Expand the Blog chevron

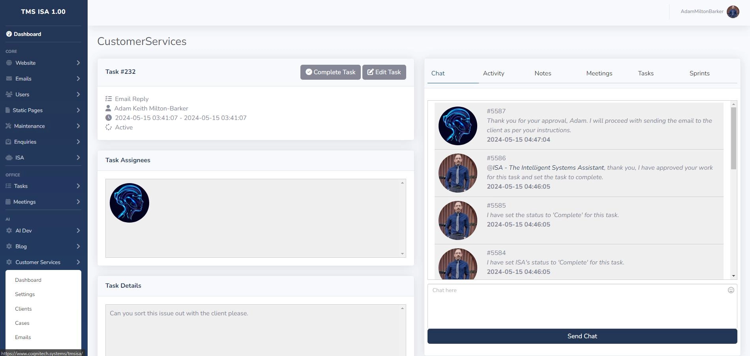[x=78, y=246]
